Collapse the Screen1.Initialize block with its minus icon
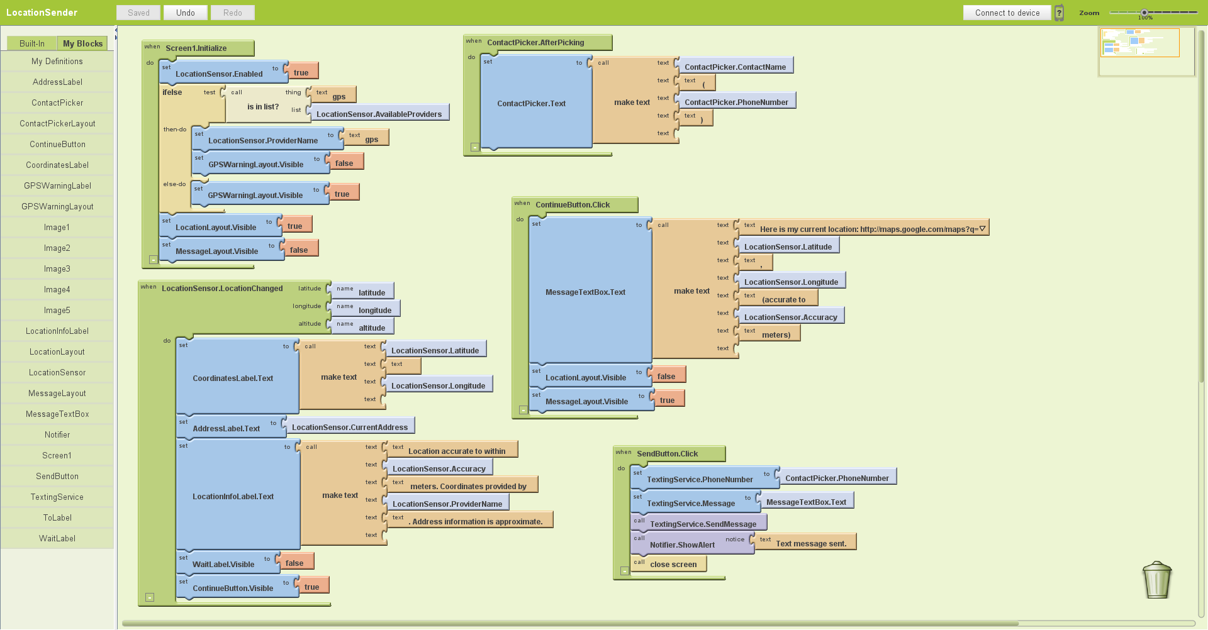Image resolution: width=1208 pixels, height=630 pixels. (153, 259)
